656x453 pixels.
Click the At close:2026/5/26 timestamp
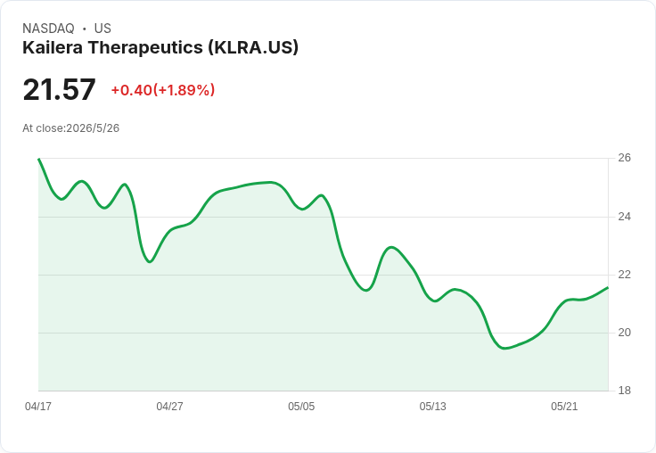(x=70, y=128)
